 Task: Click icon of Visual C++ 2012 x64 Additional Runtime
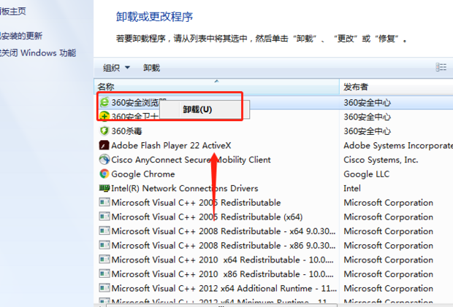[x=104, y=288]
